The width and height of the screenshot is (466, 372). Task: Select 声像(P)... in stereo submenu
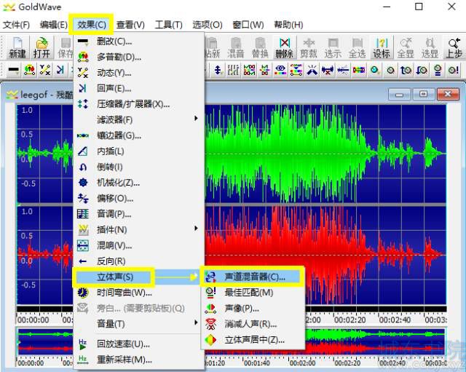(x=253, y=309)
